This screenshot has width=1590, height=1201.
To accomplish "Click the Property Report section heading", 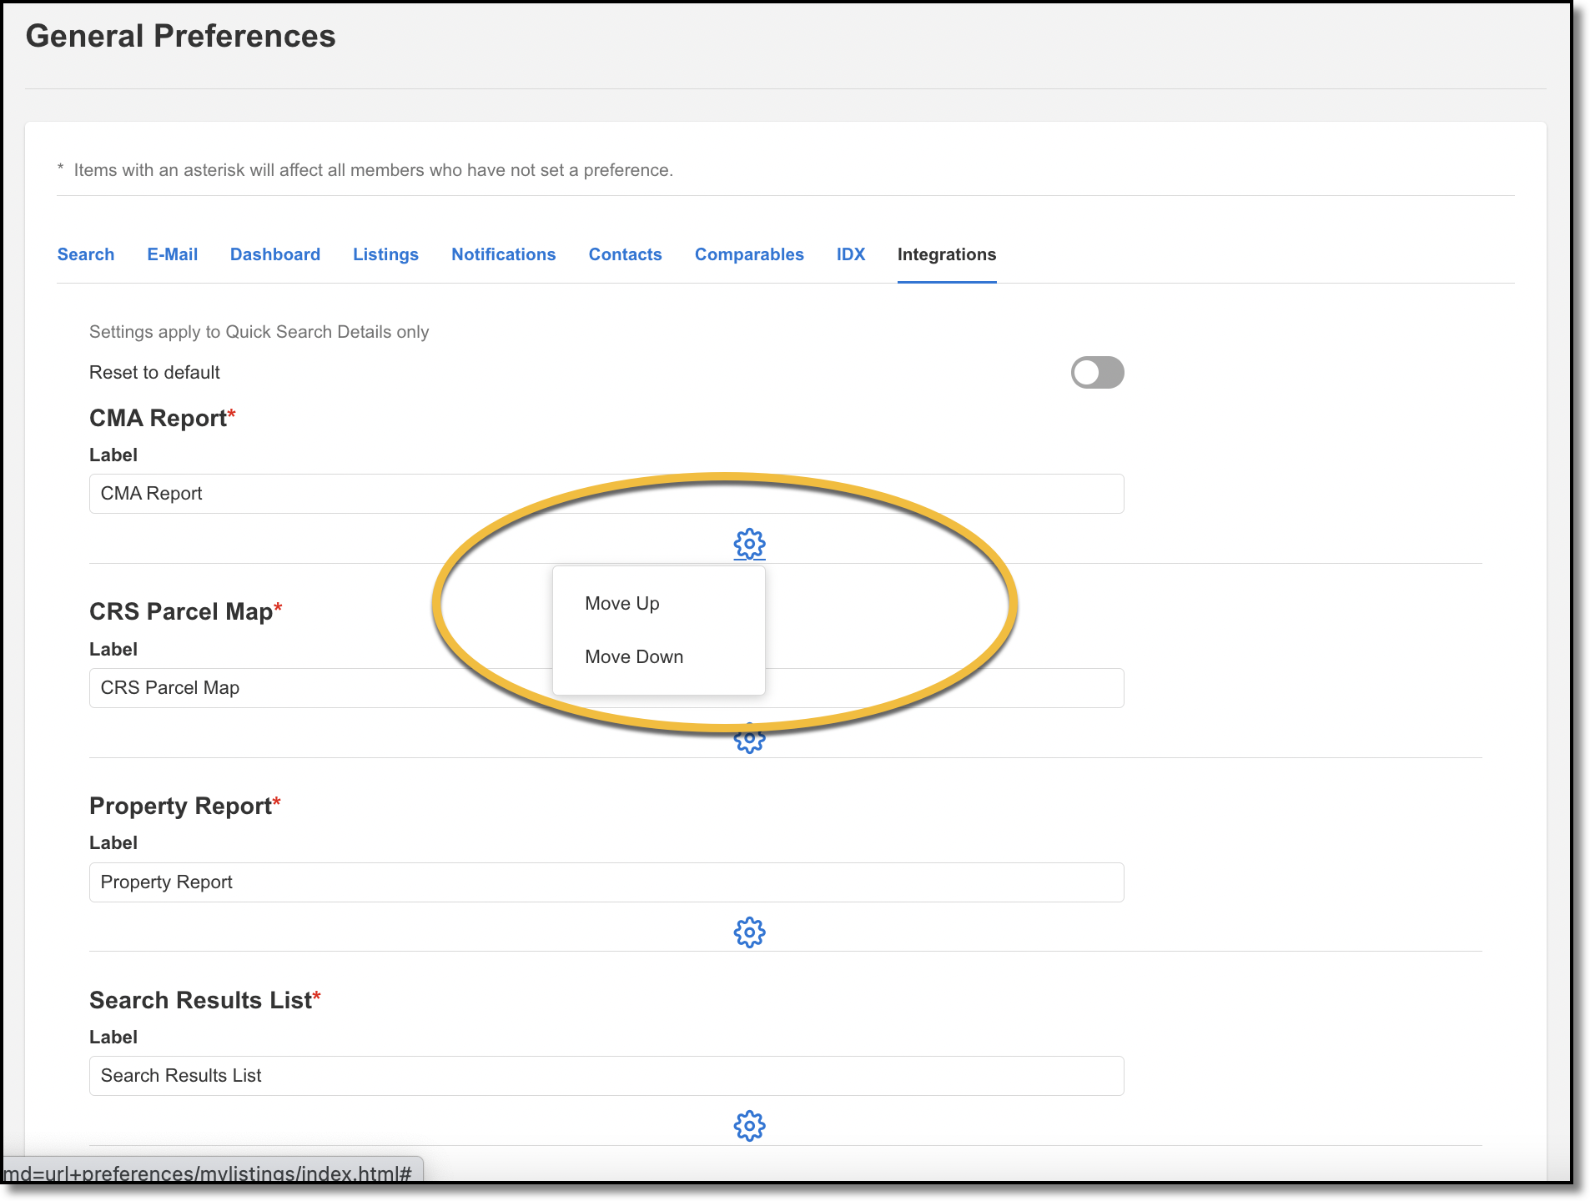I will (185, 806).
